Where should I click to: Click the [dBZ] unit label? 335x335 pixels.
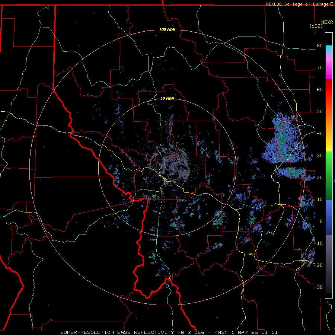point(316,26)
